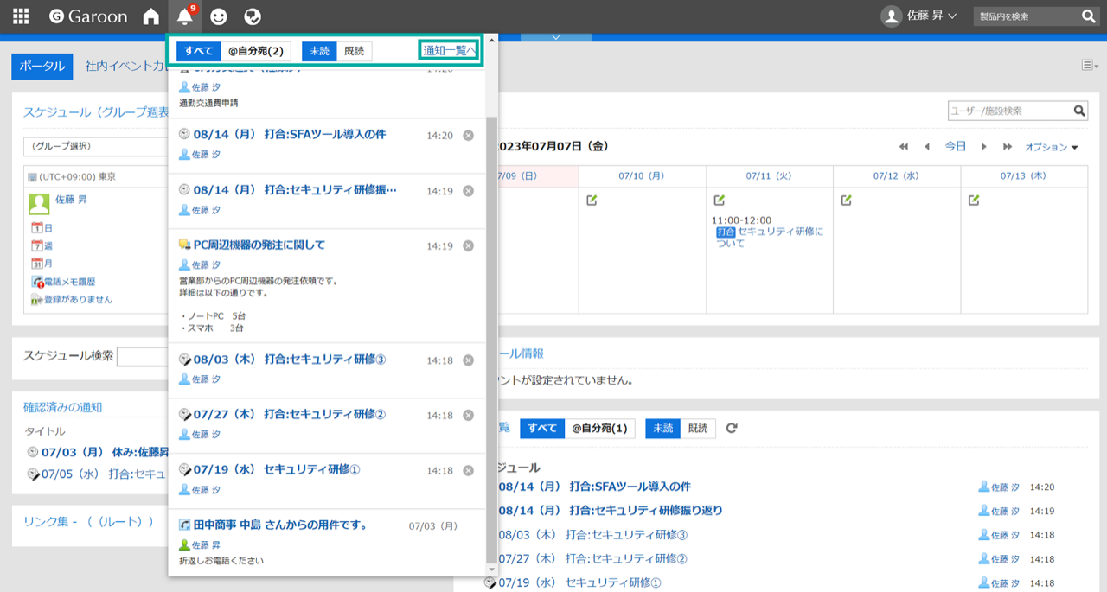Screen dimensions: 1107x592
Task: Open 打合 セキュリティ研修について on 07/11
Action: point(770,238)
